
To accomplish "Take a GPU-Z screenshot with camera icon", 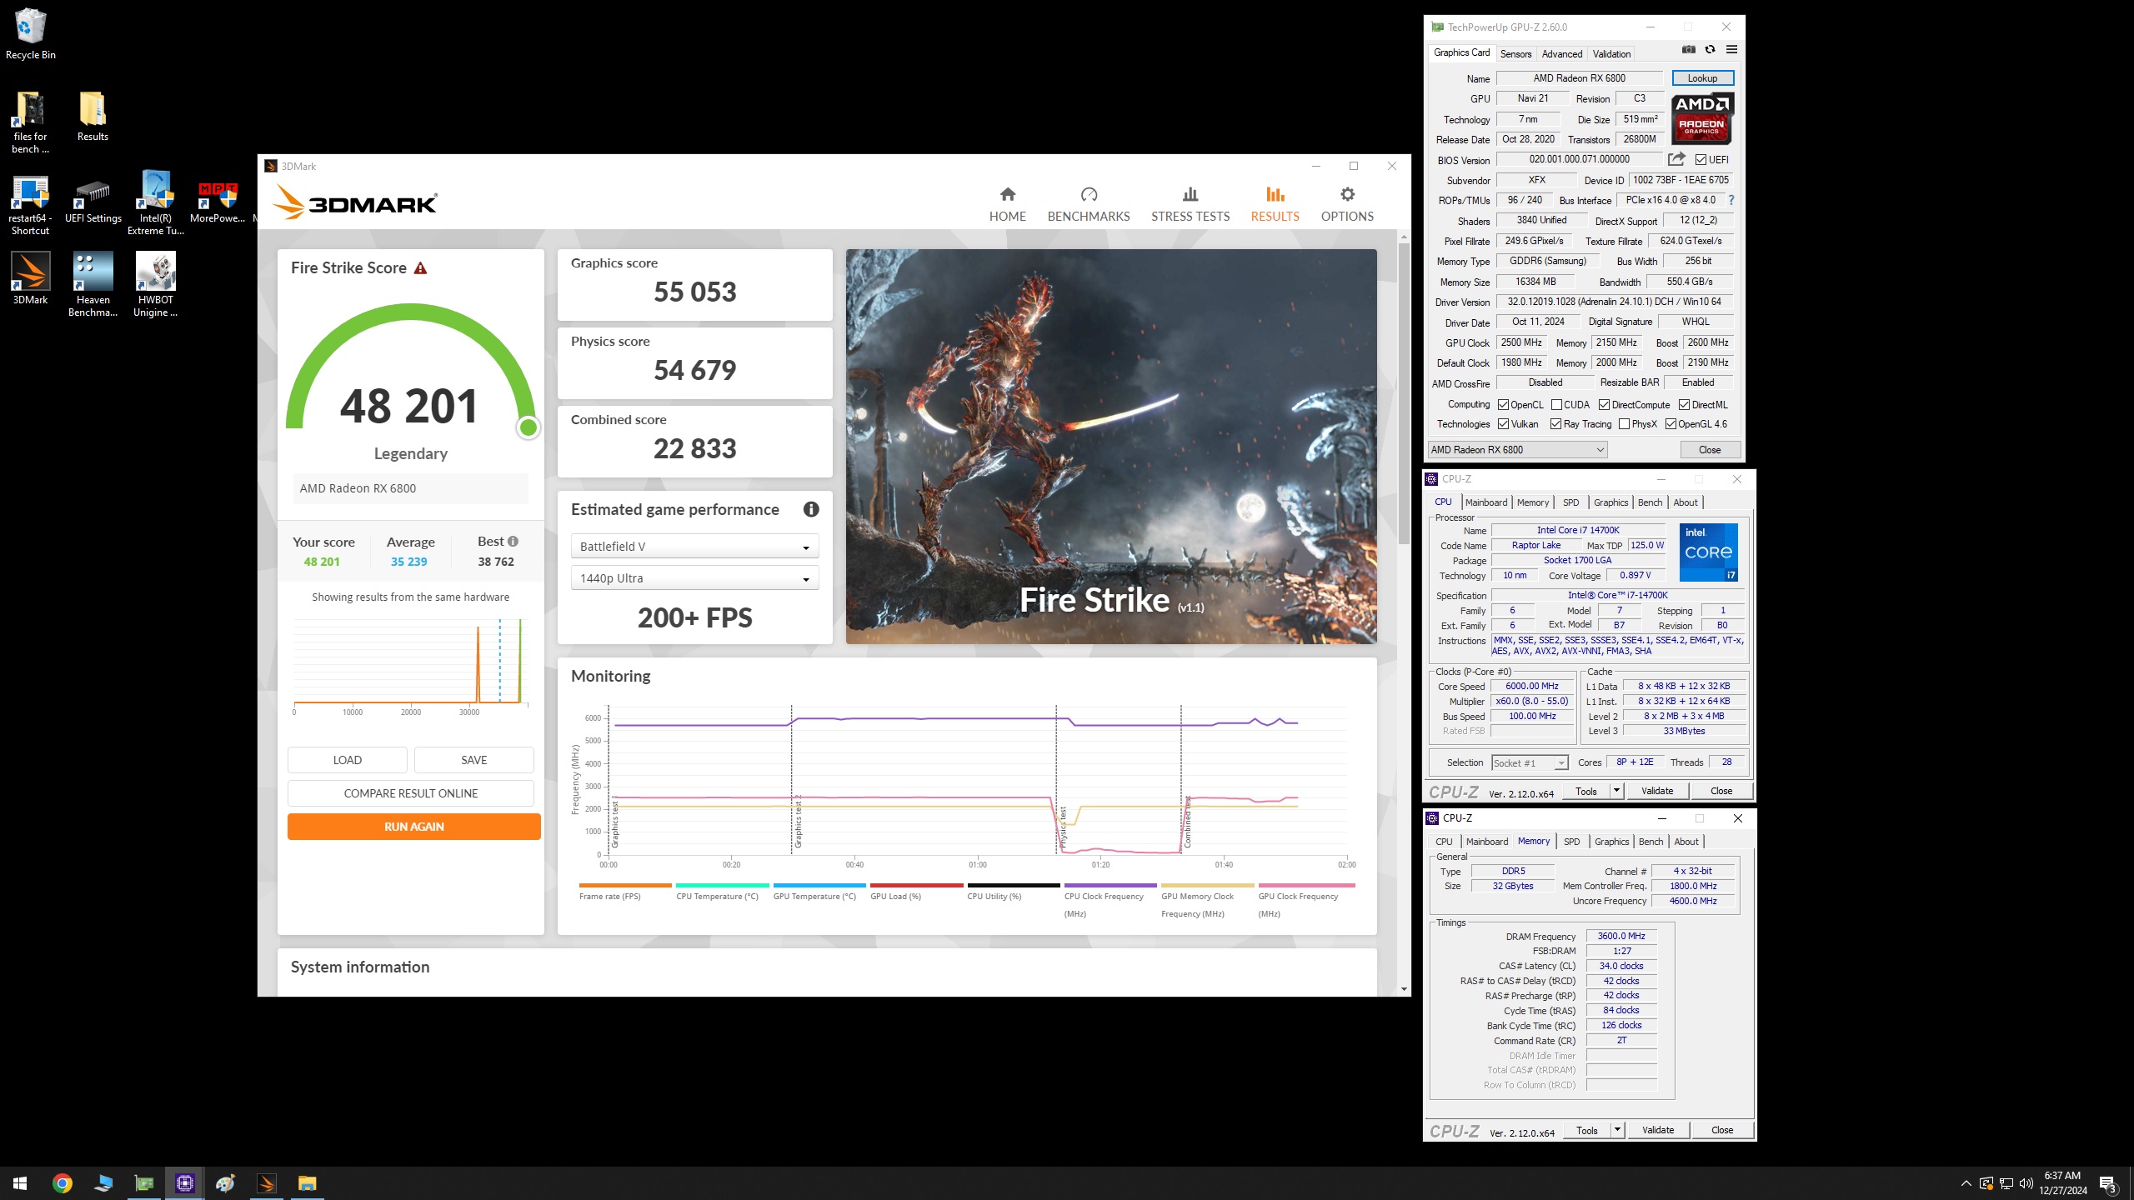I will (1688, 50).
